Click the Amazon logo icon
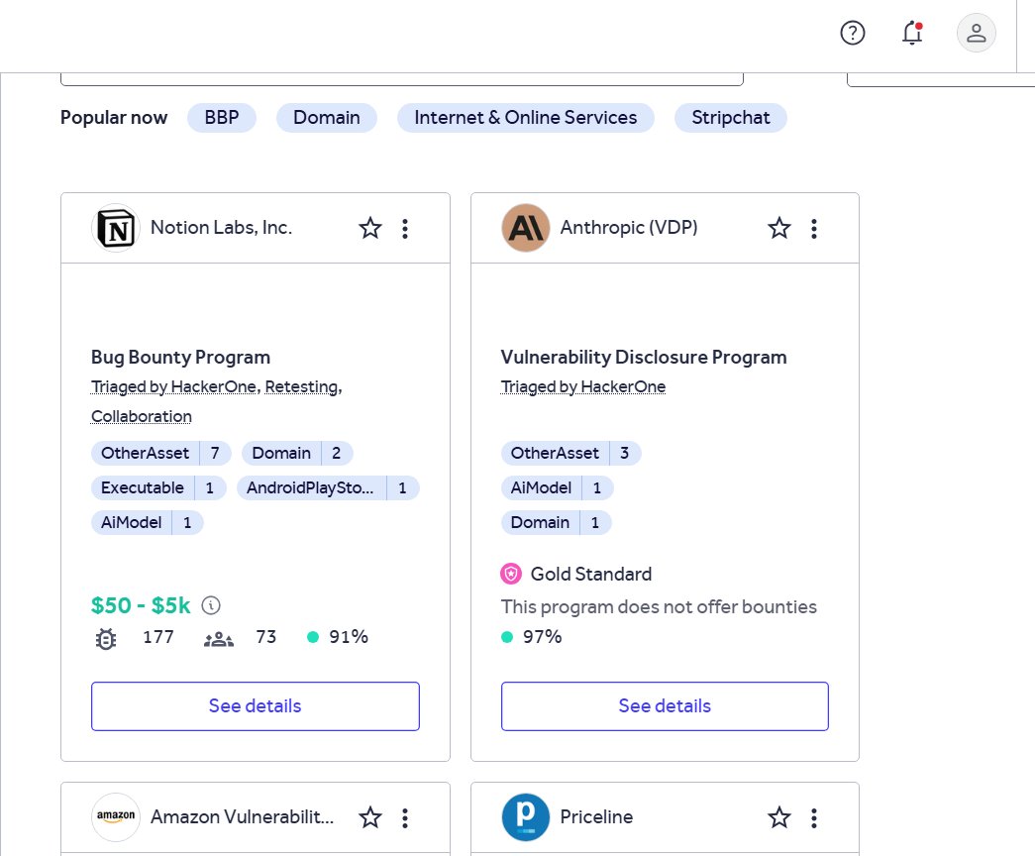1035x856 pixels. coord(116,817)
